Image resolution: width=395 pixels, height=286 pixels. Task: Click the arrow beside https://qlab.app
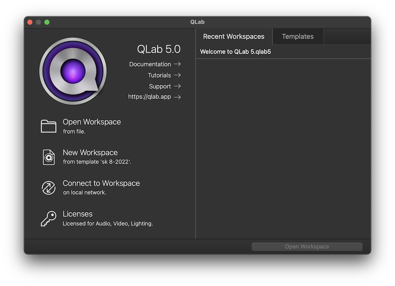pos(178,97)
